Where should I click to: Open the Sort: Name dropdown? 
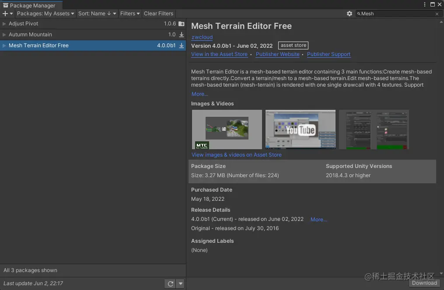(97, 14)
